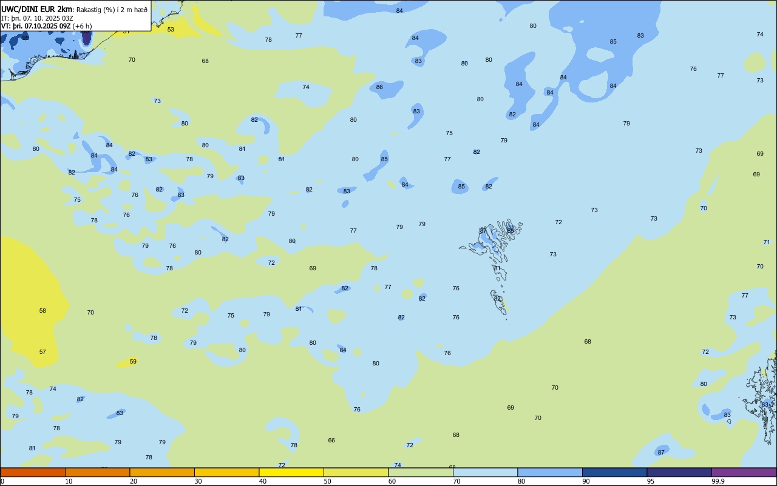777x486 pixels.
Task: Click the pale blue 70–80 legend swatch
Action: tap(485, 472)
